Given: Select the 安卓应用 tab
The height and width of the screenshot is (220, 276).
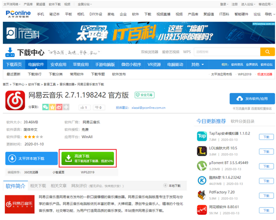Looking at the screenshot, I should click(58, 64).
